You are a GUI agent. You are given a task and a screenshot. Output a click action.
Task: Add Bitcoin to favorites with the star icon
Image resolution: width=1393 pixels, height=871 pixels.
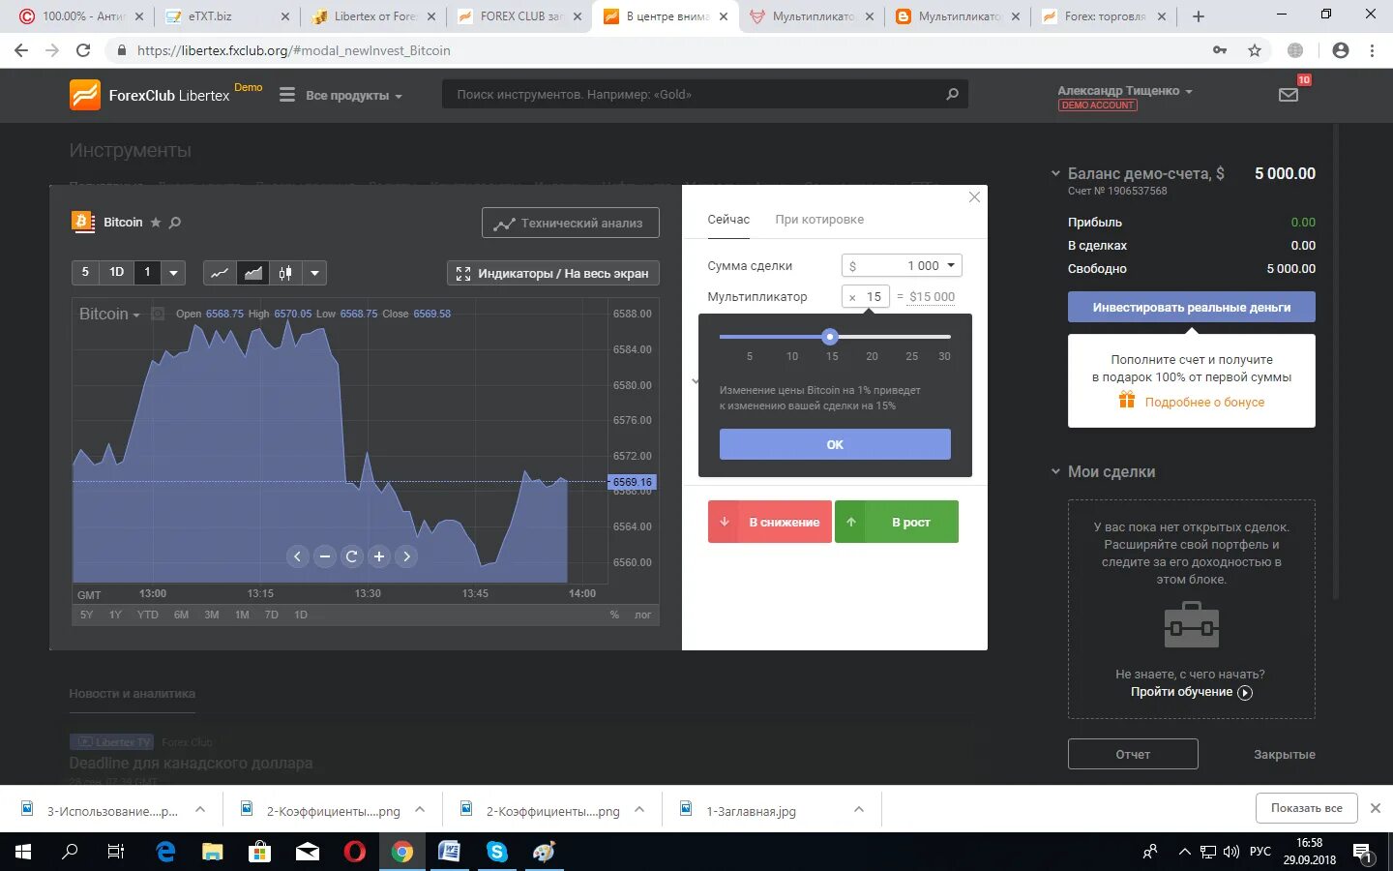click(156, 223)
